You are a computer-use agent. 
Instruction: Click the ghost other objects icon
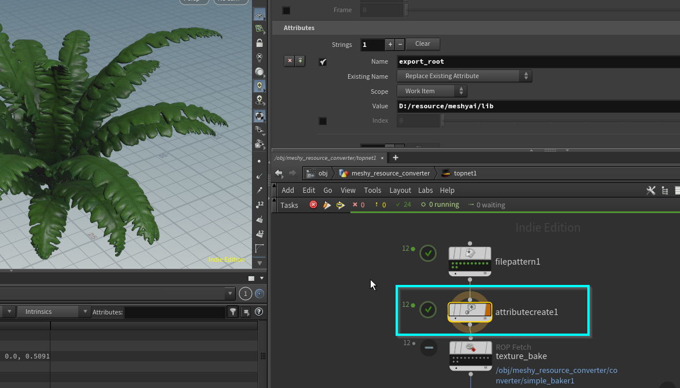coord(259,144)
